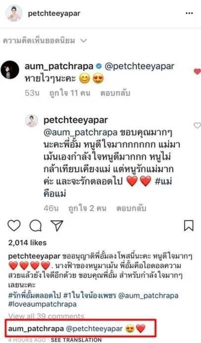This screenshot has height=343, width=201.
Task: Open the three-dot options menu
Action: (x=189, y=13)
